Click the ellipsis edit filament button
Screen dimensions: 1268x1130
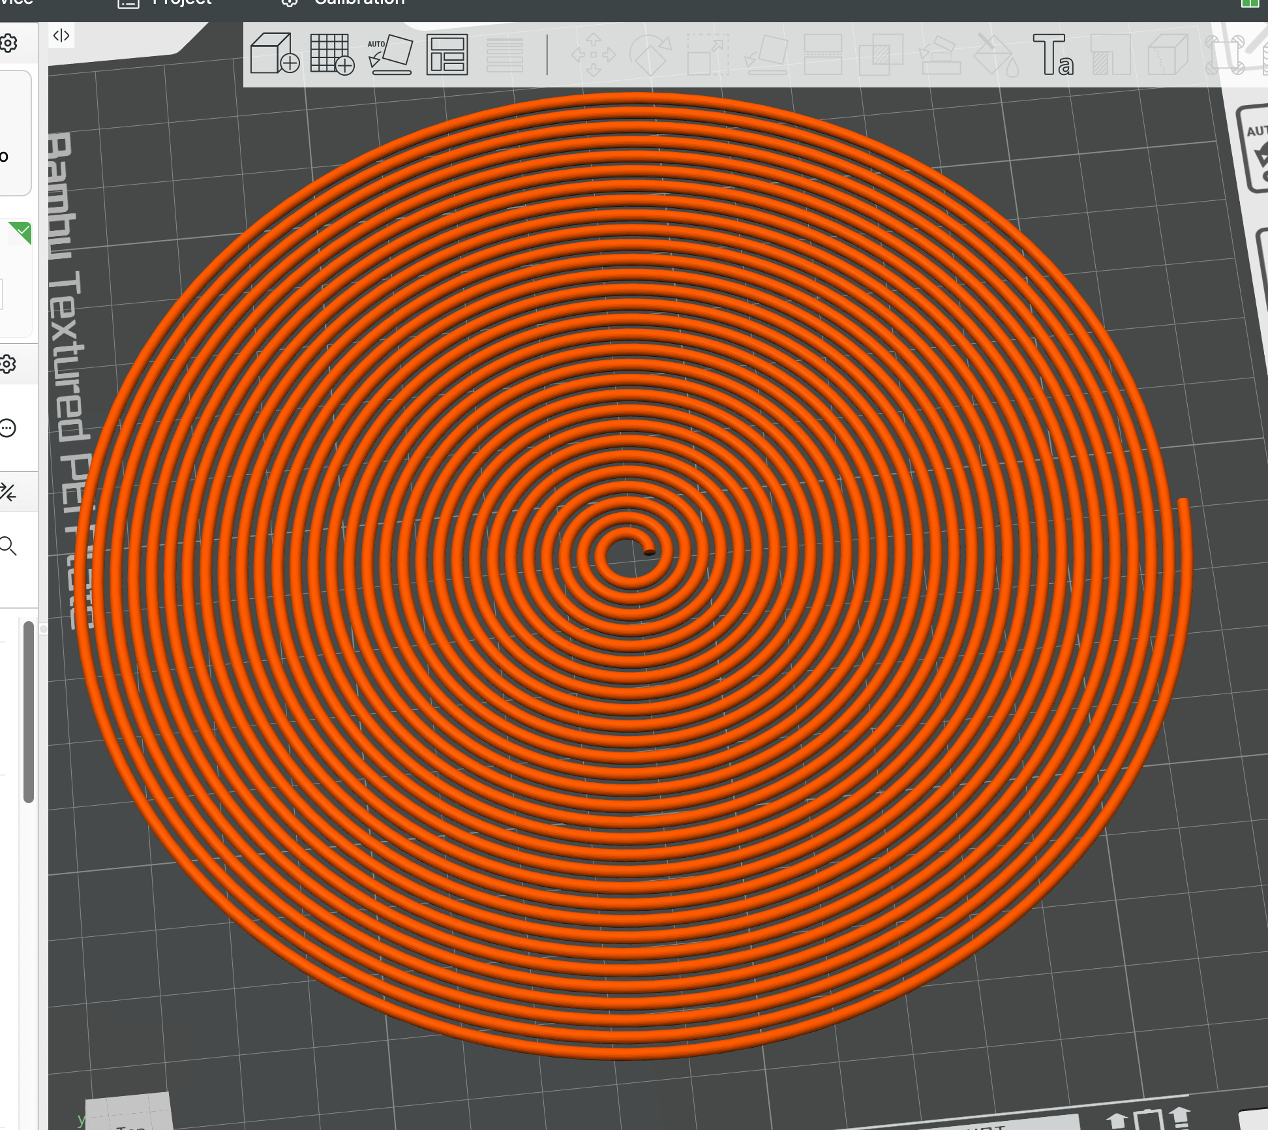8,428
